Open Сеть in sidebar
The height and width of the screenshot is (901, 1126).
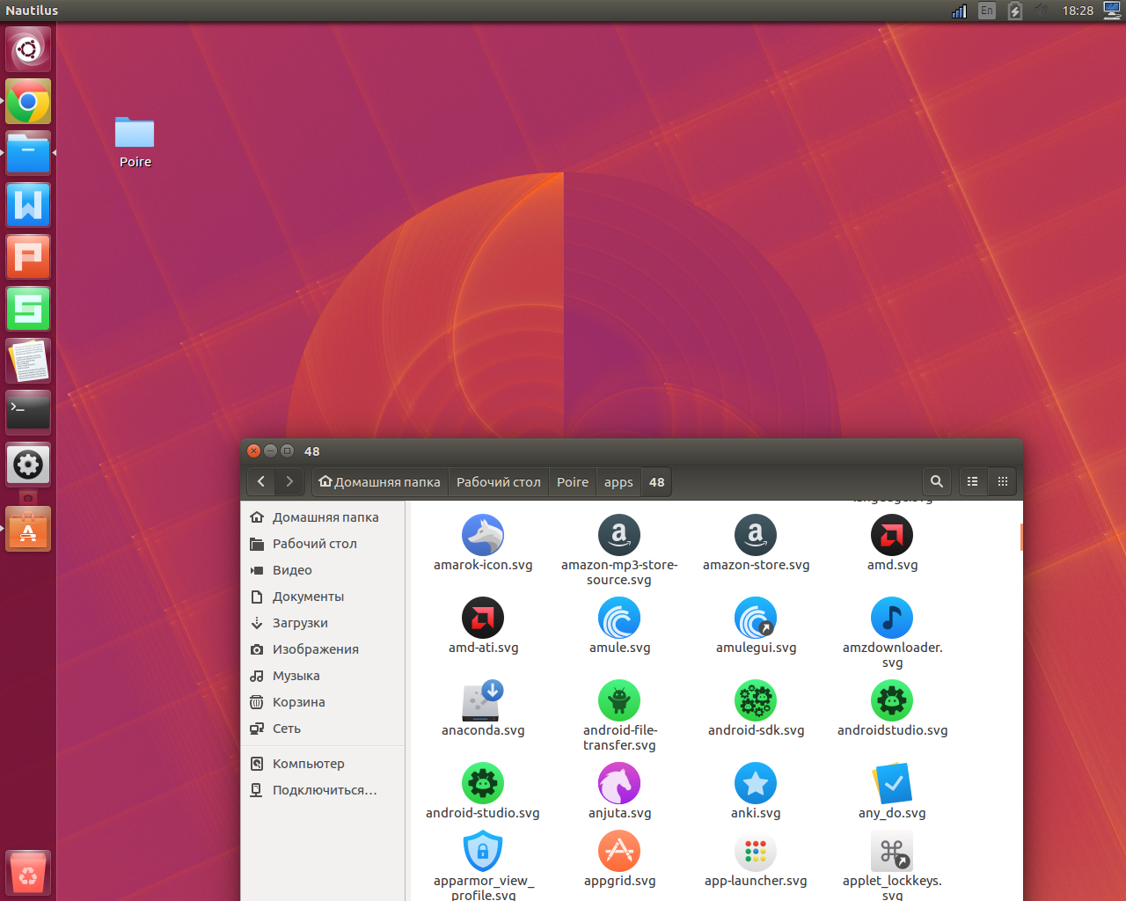(323, 729)
